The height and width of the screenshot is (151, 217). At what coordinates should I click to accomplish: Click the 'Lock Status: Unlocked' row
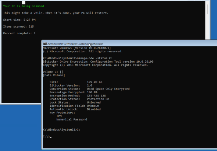click(x=75, y=102)
